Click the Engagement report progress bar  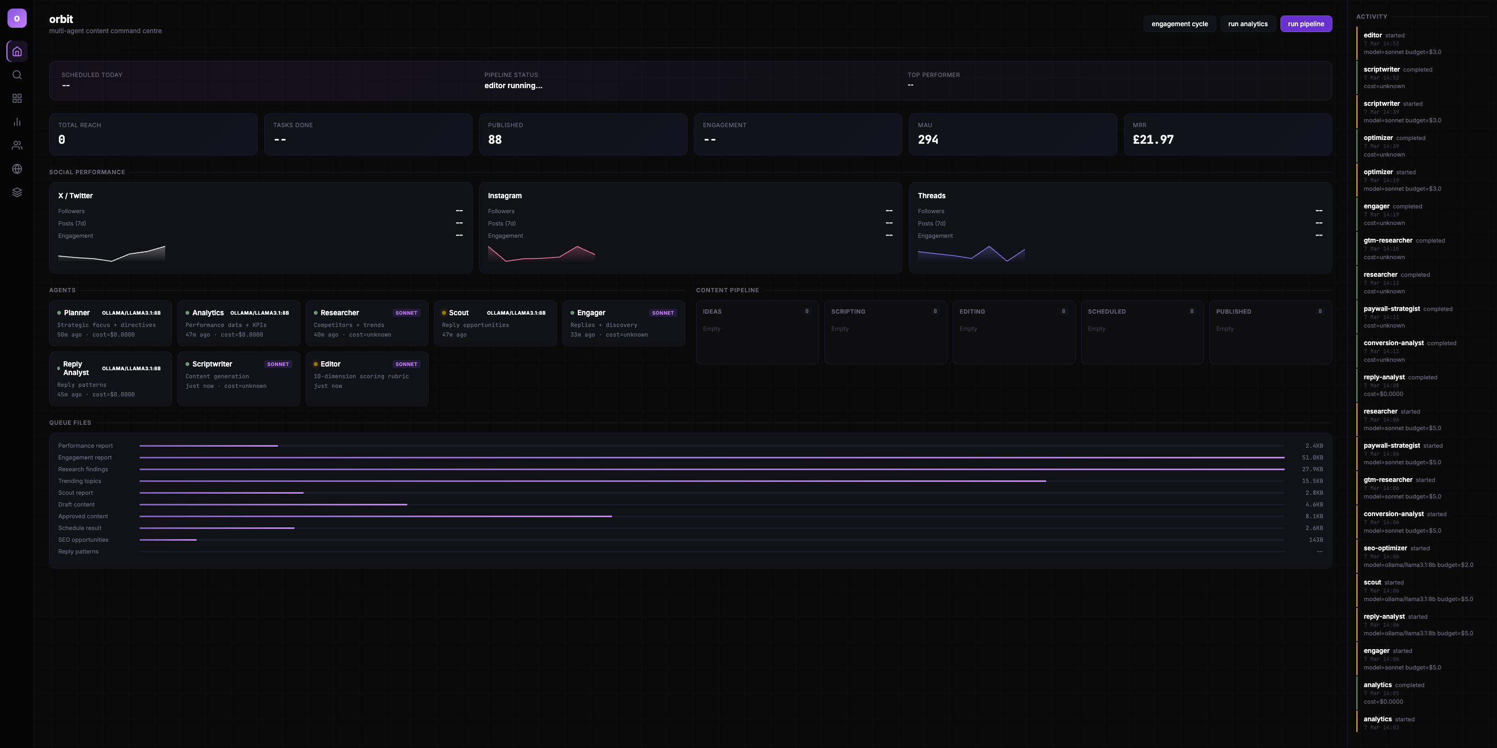tap(711, 458)
